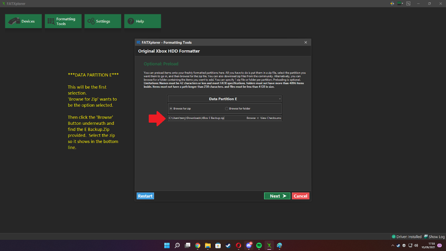The width and height of the screenshot is (446, 251).
Task: Toggle day/night theme icon in title bar
Action: point(392,3)
